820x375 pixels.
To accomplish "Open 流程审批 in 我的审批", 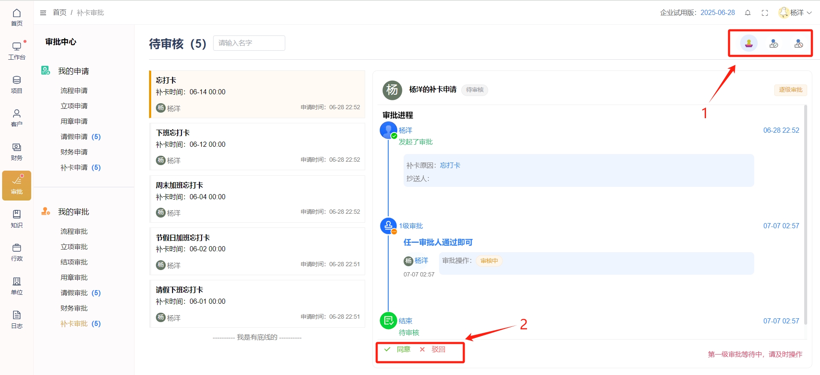I will [x=74, y=231].
